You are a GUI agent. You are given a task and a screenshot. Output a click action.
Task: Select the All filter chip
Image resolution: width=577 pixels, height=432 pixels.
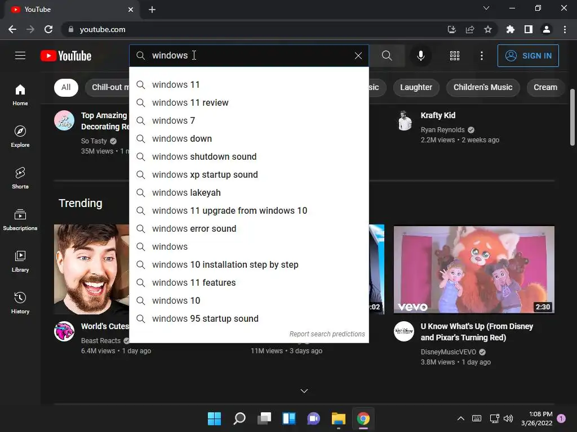[66, 87]
